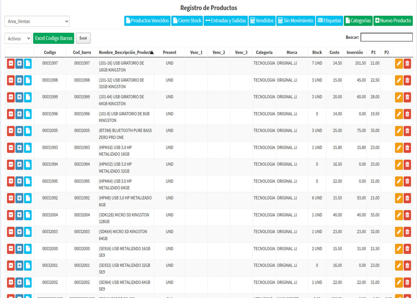Sort by Nombre_Descripción_Producto column
This screenshot has height=298, width=417.
pyautogui.click(x=126, y=52)
